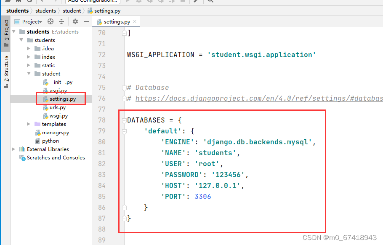Expand the .idea folder arrow

click(x=29, y=49)
